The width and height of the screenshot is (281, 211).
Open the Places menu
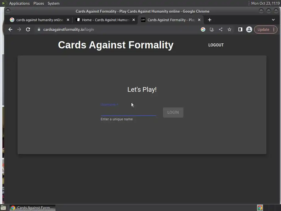39,3
